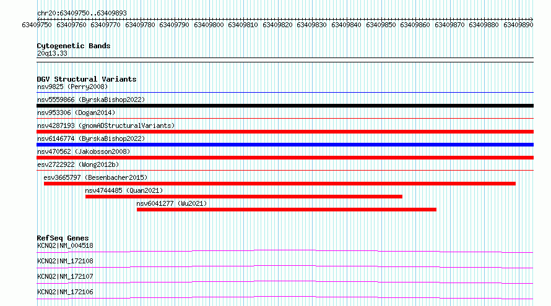Click the red bar for nsv4287193
The width and height of the screenshot is (551, 306).
pos(285,132)
